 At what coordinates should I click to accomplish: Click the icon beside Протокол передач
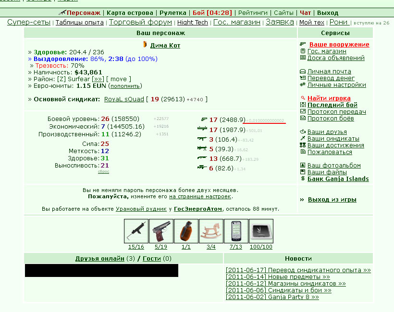click(303, 111)
